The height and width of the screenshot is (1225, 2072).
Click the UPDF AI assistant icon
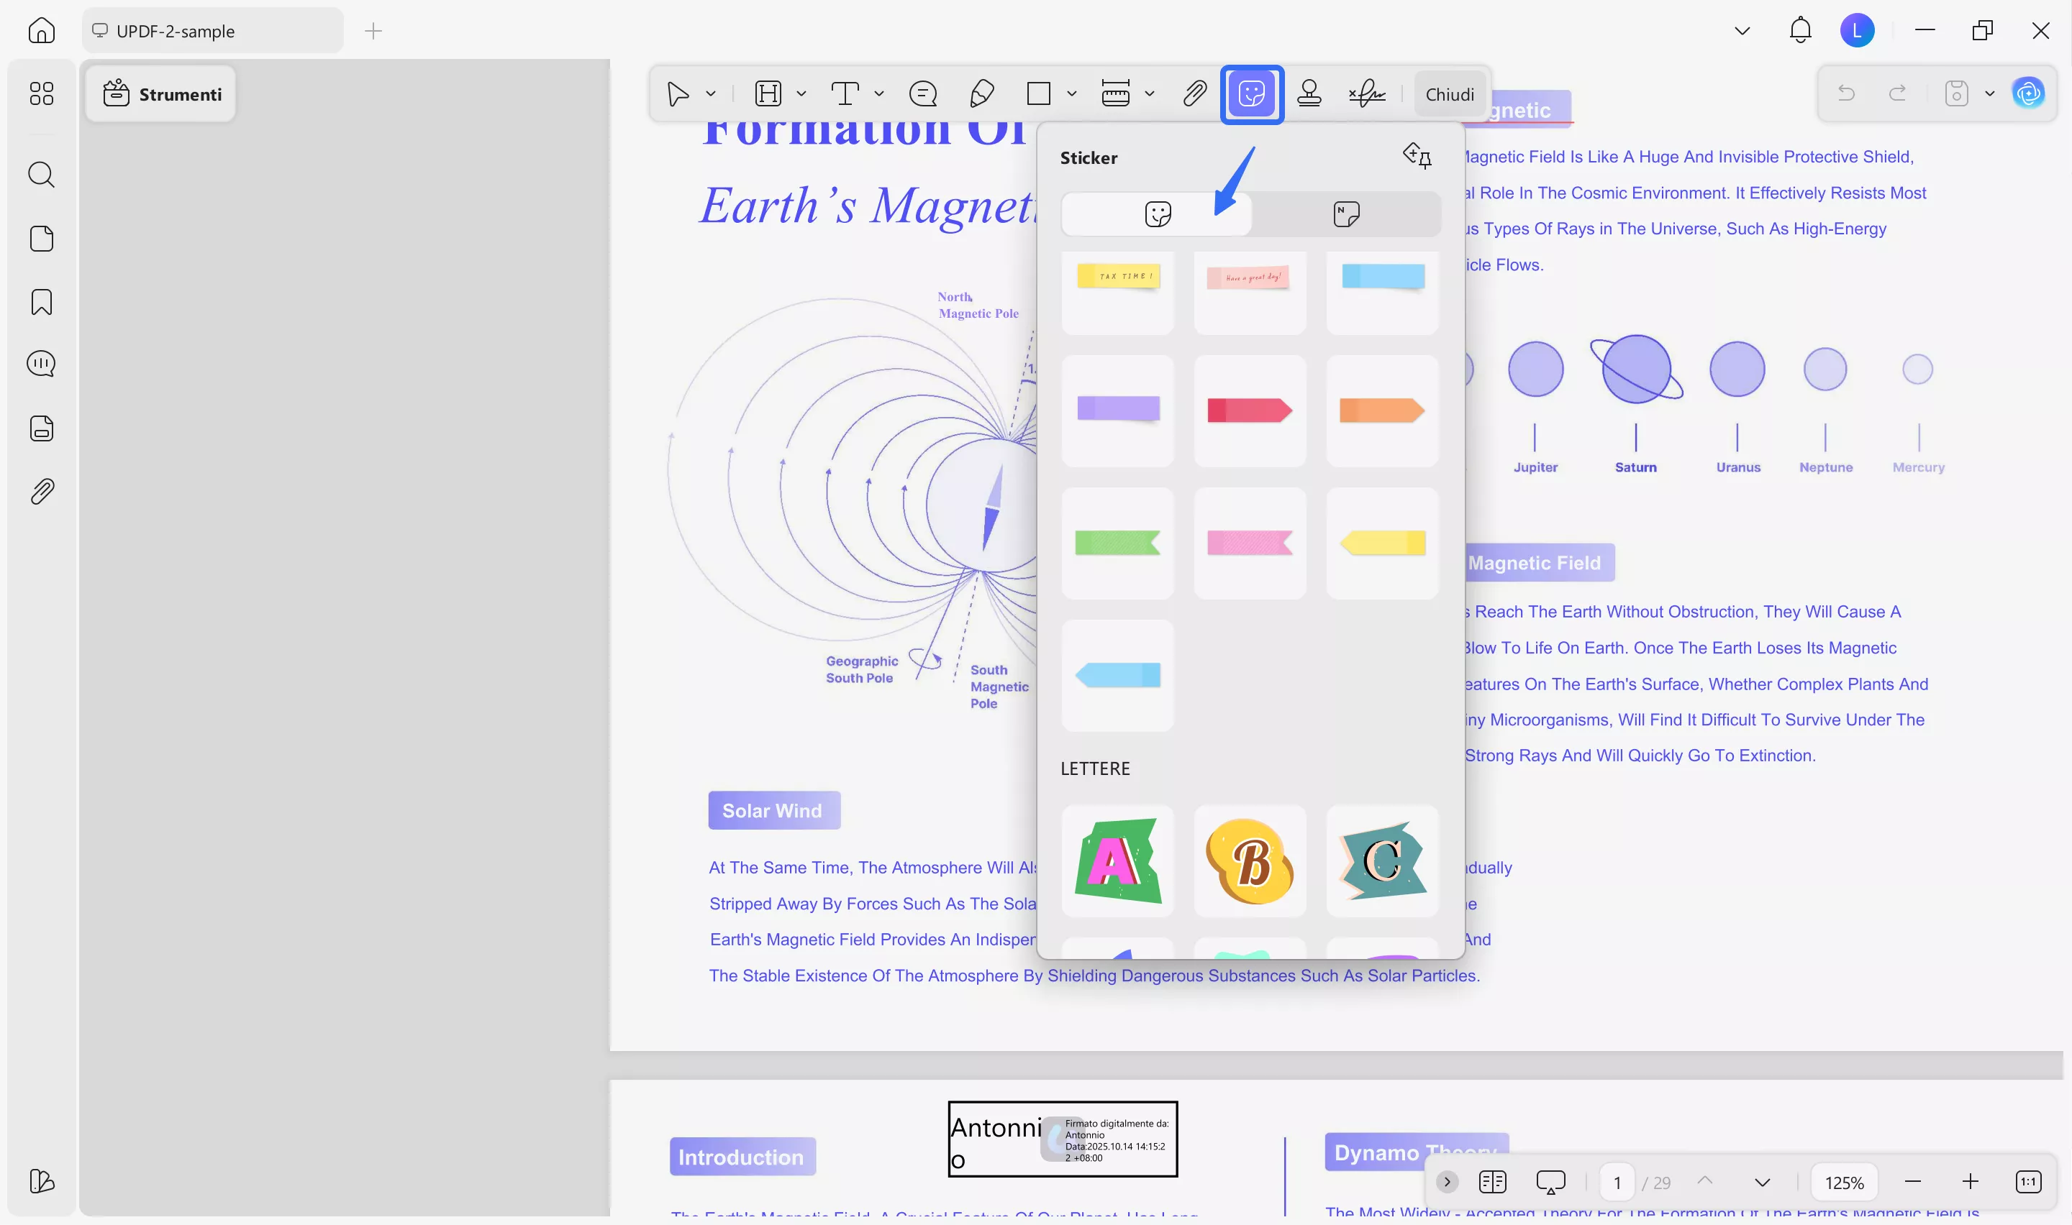[2028, 93]
